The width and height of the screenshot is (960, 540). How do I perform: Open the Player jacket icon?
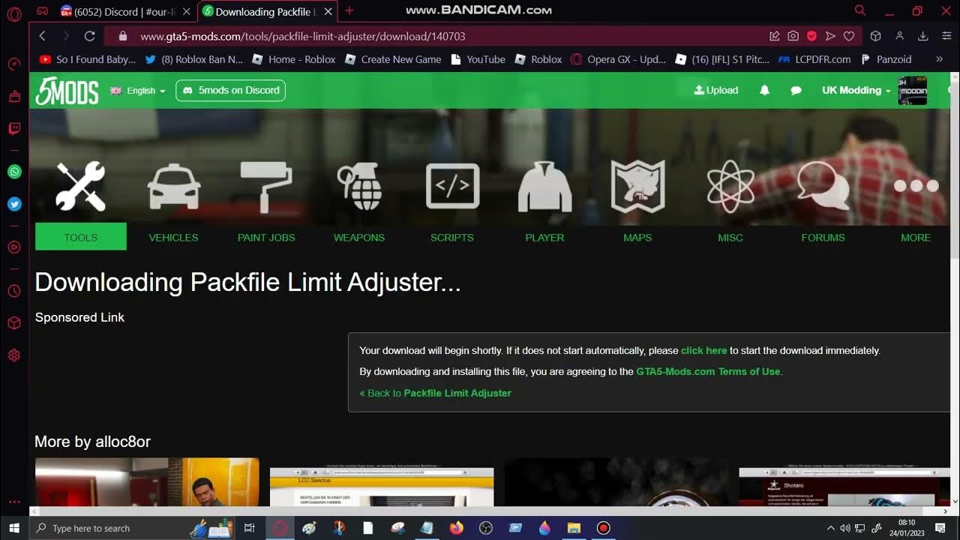coord(545,186)
